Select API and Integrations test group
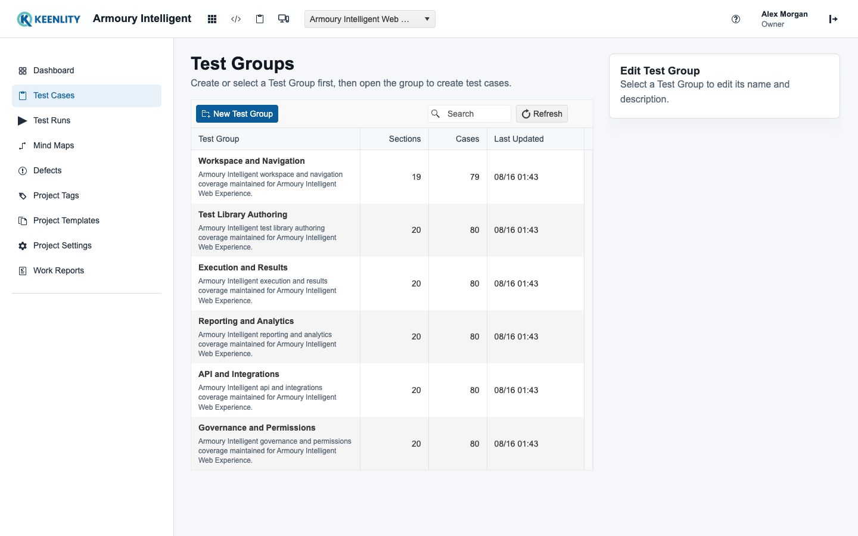858x536 pixels. [x=387, y=390]
